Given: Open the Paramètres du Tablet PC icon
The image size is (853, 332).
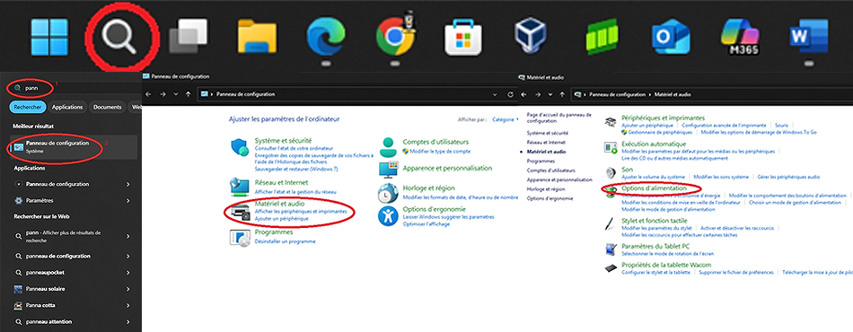Looking at the screenshot, I should 611,249.
